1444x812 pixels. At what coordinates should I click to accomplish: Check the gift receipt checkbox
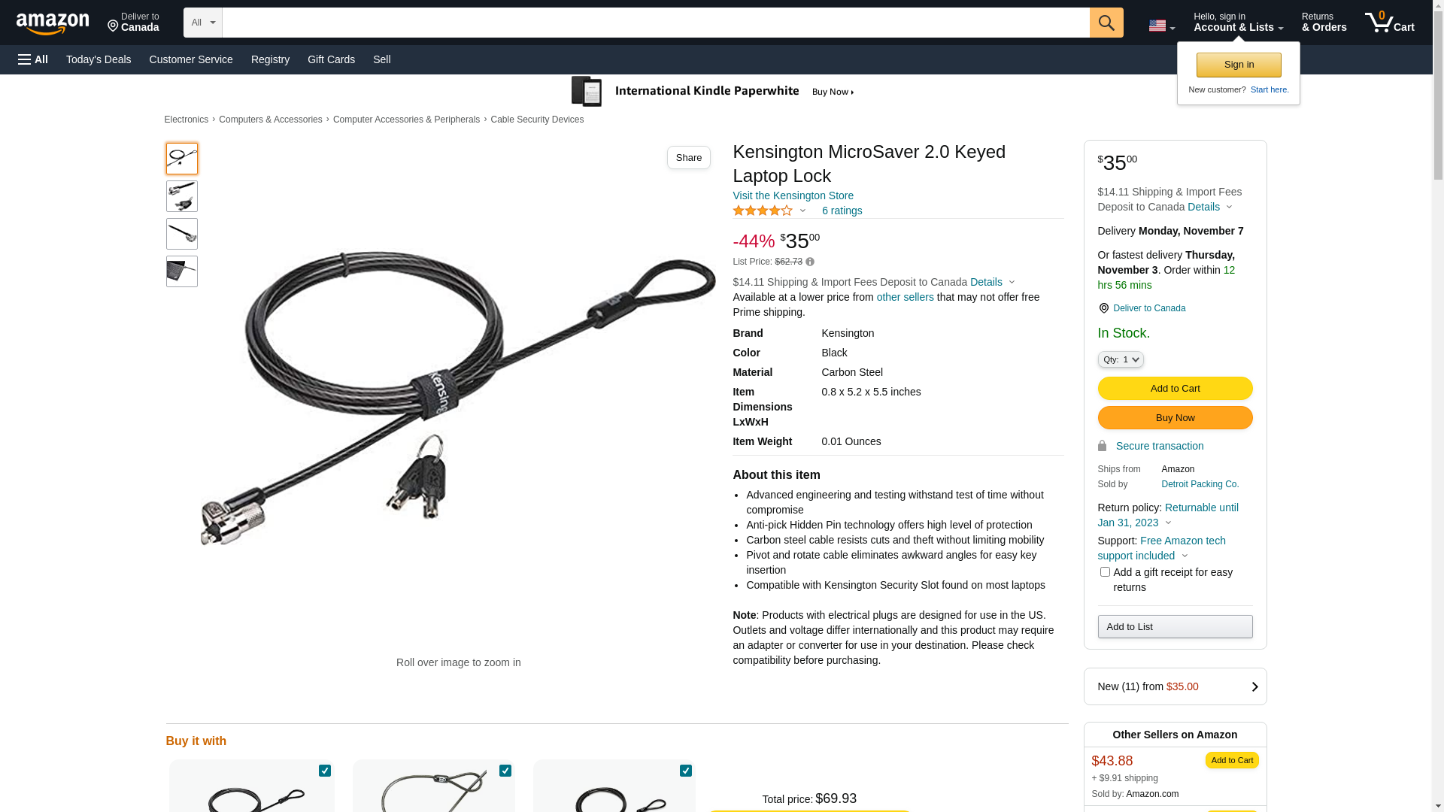[x=1105, y=572]
